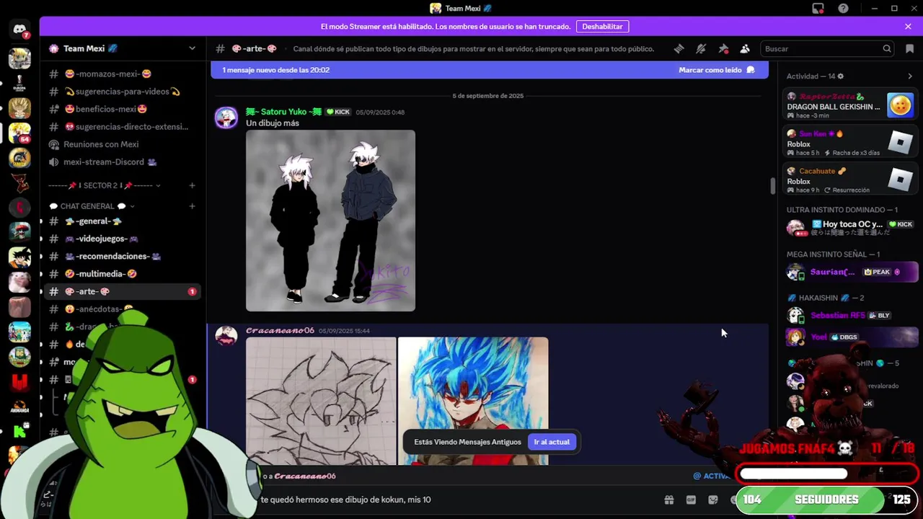
Task: Select the momazos-mexi channel
Action: 122,74
